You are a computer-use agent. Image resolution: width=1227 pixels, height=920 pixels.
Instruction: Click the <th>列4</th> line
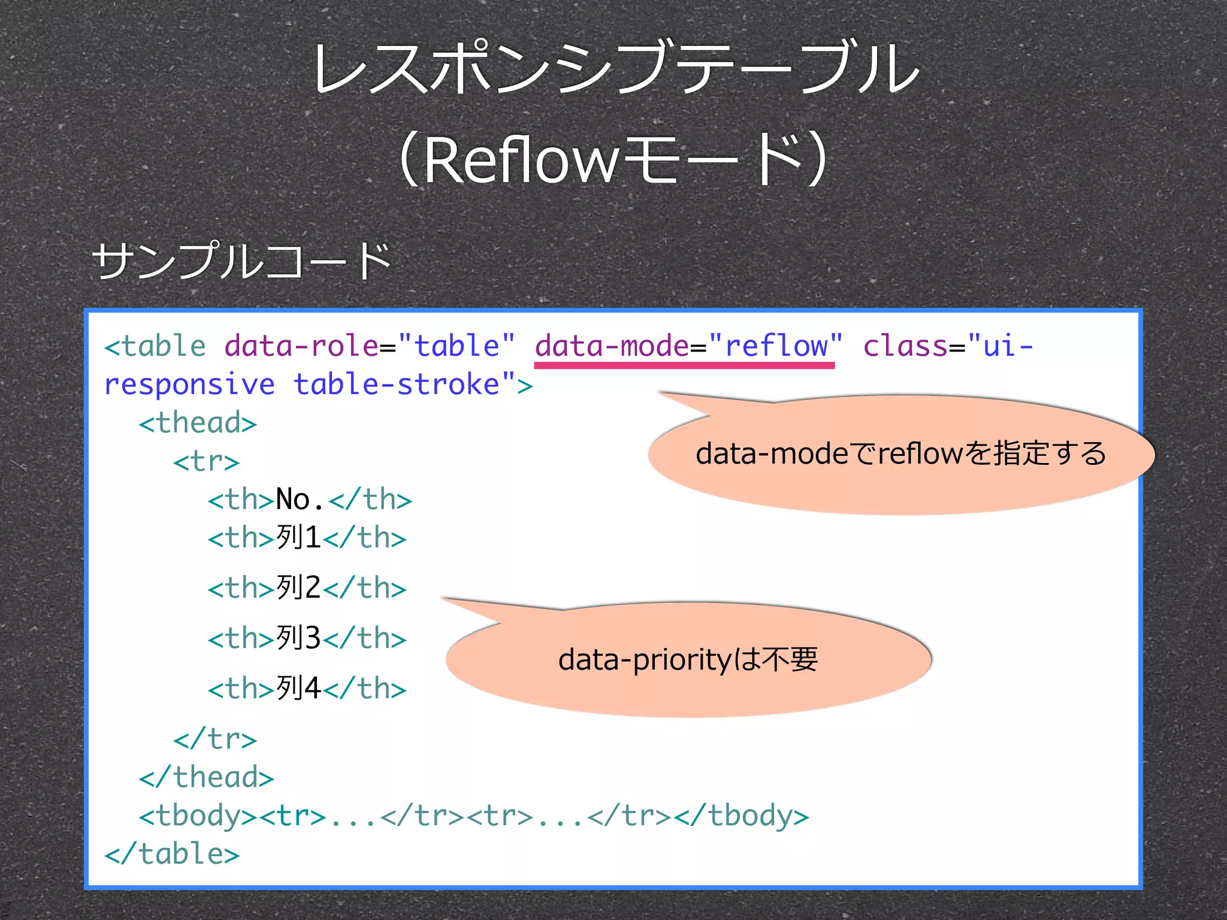pos(307,688)
